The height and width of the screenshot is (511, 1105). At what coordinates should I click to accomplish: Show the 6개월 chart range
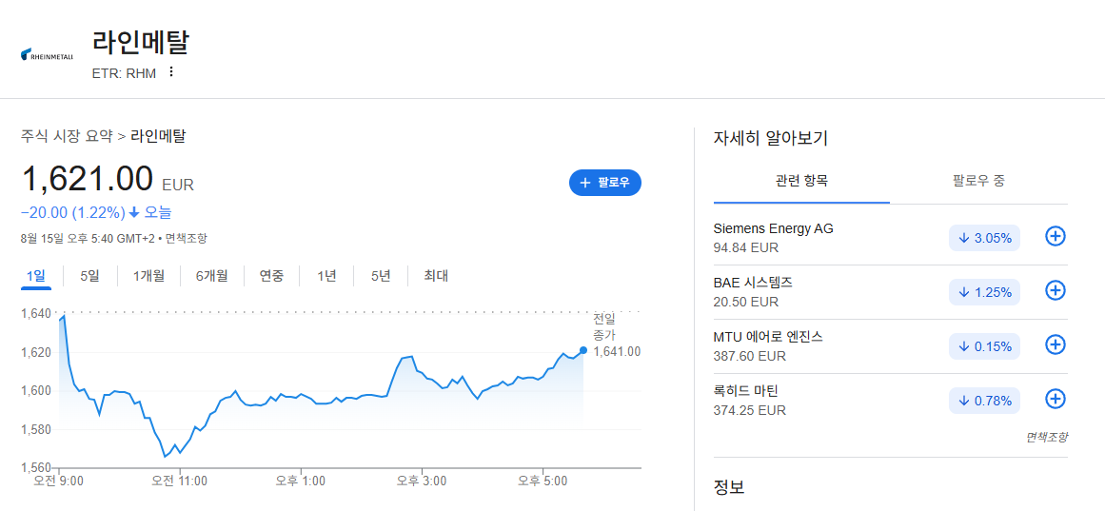click(x=212, y=276)
